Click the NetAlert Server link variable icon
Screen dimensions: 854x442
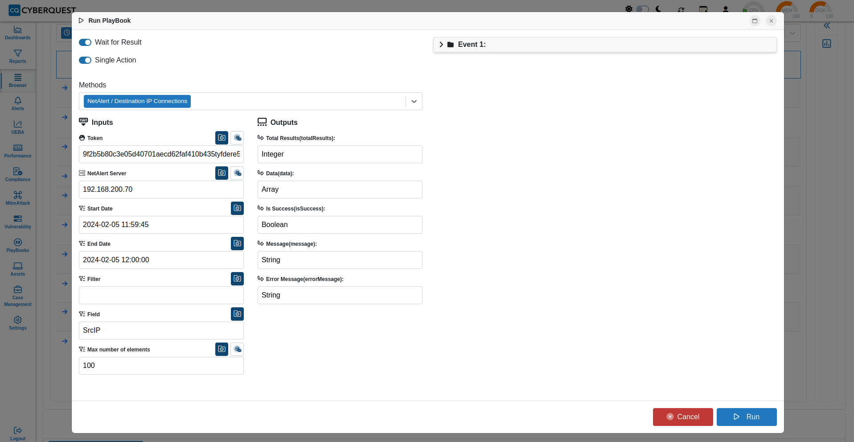237,173
